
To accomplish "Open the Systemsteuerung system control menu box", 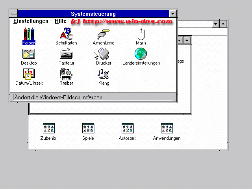I will (x=14, y=14).
